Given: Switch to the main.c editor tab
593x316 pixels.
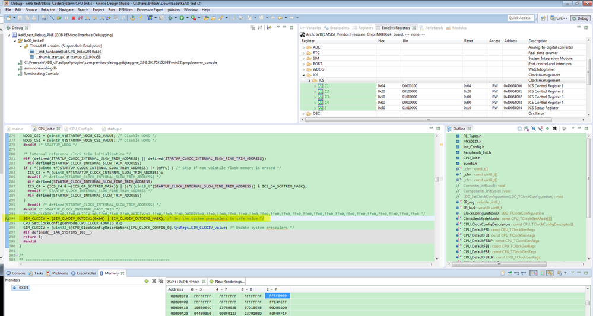Looking at the screenshot, I should [17, 129].
